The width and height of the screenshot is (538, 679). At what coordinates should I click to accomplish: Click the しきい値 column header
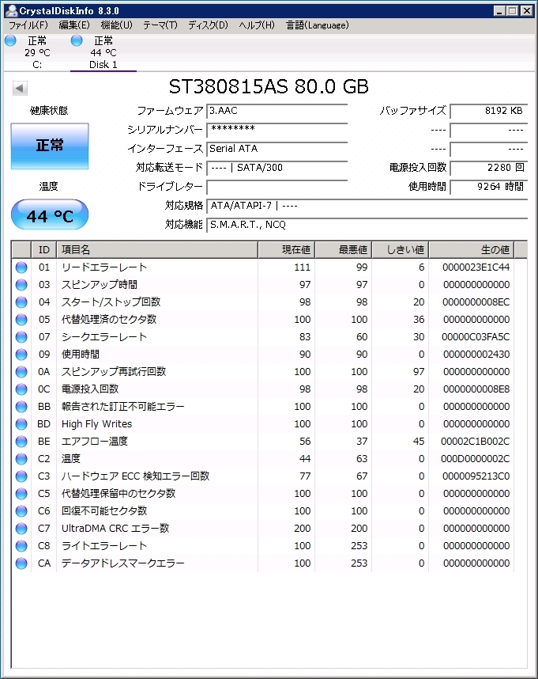point(401,250)
